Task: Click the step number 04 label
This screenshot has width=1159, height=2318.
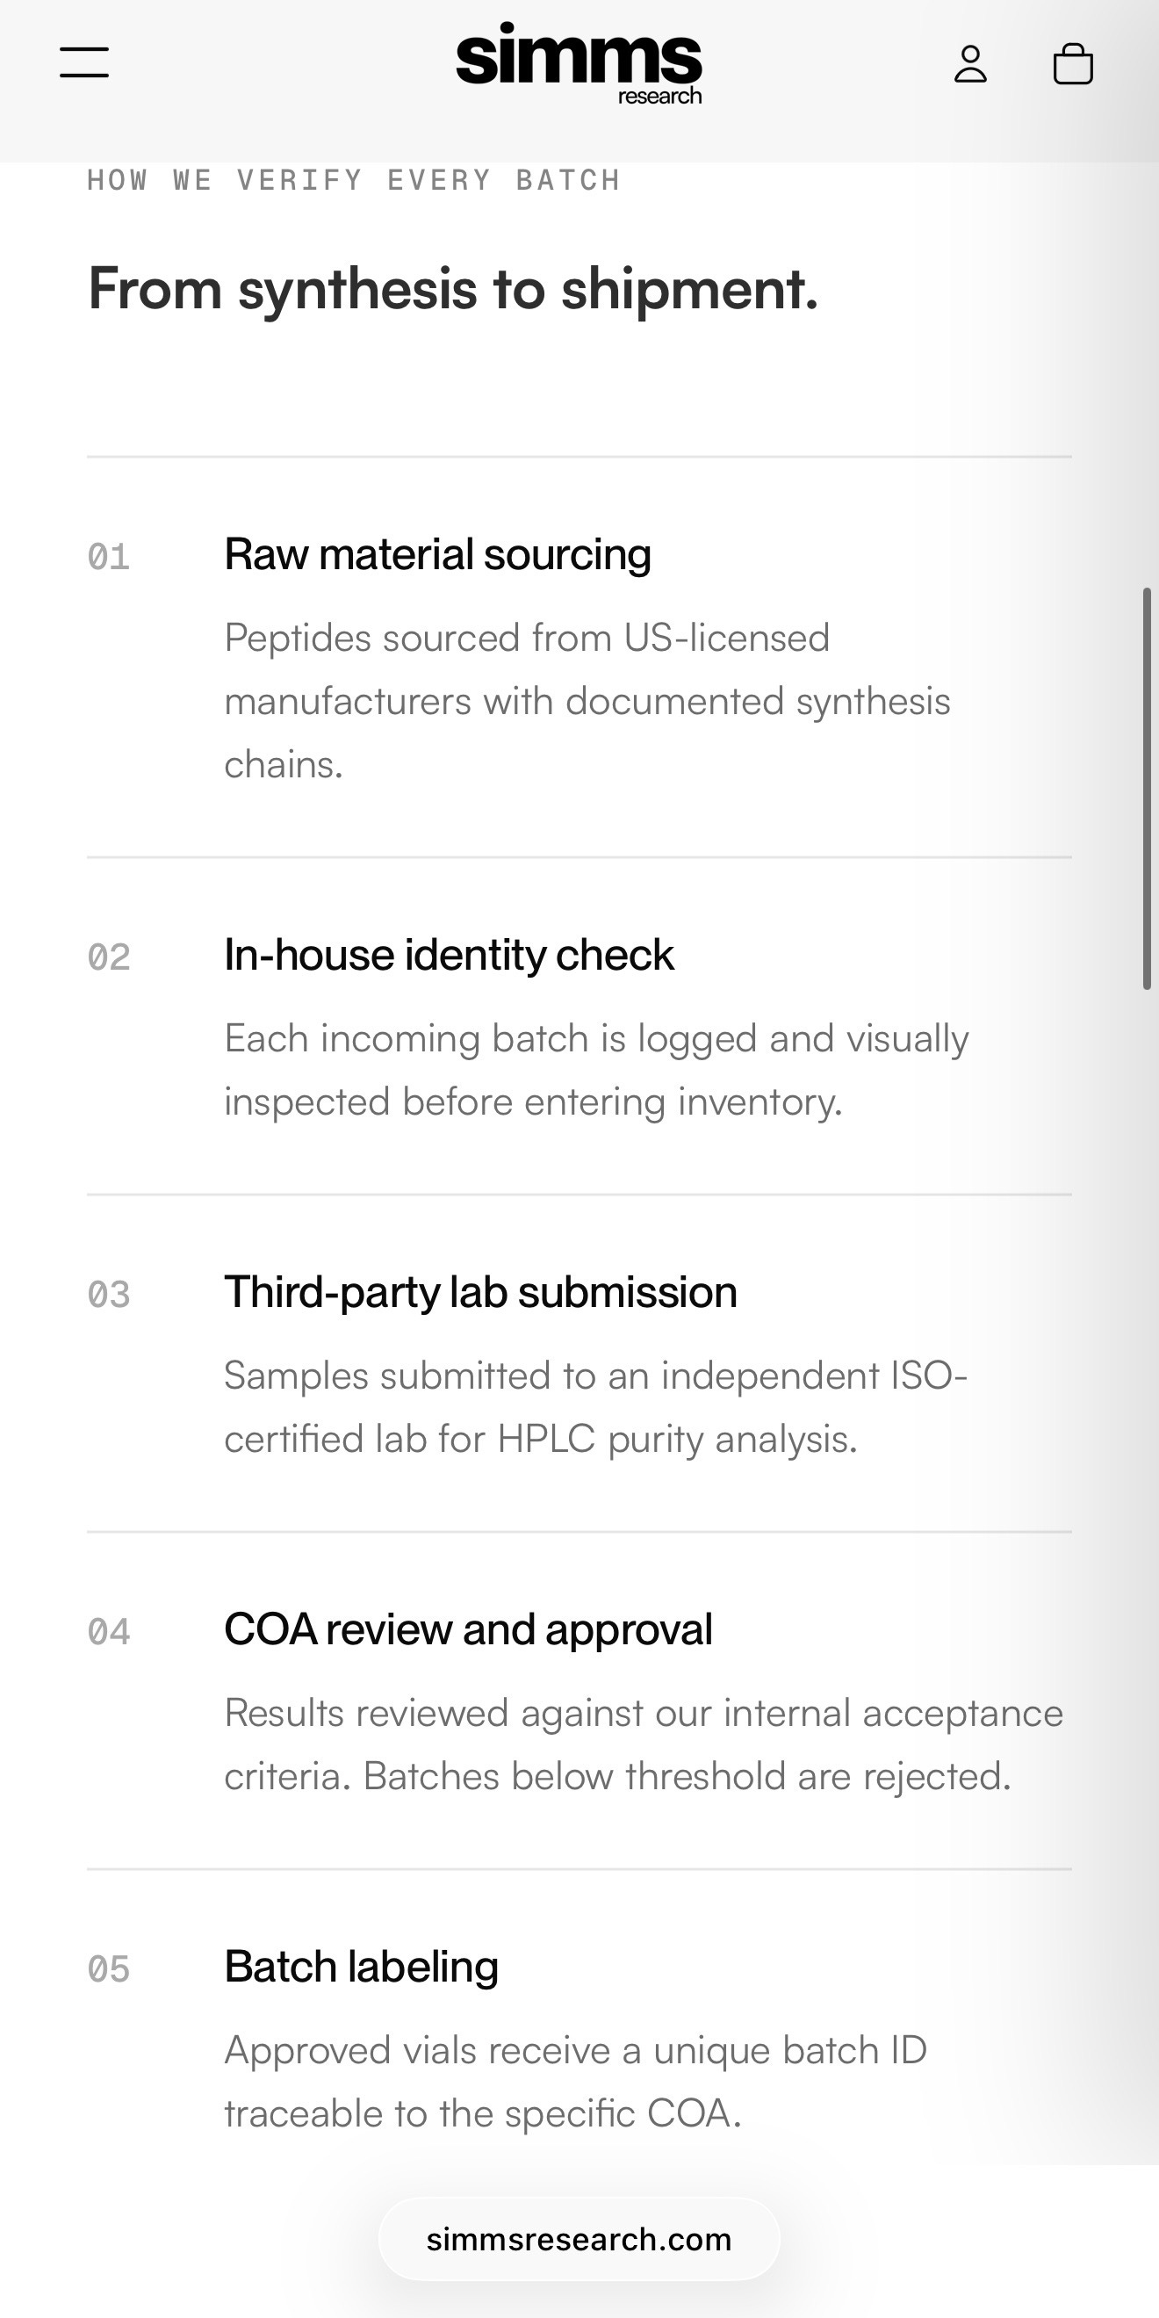Action: (x=109, y=1632)
